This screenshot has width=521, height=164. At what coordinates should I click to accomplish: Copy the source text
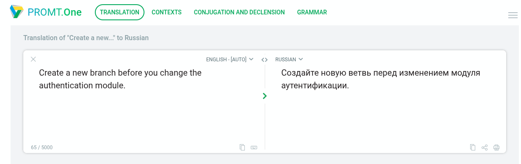click(242, 148)
